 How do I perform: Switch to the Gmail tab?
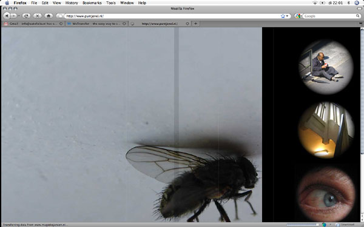[x=33, y=24]
